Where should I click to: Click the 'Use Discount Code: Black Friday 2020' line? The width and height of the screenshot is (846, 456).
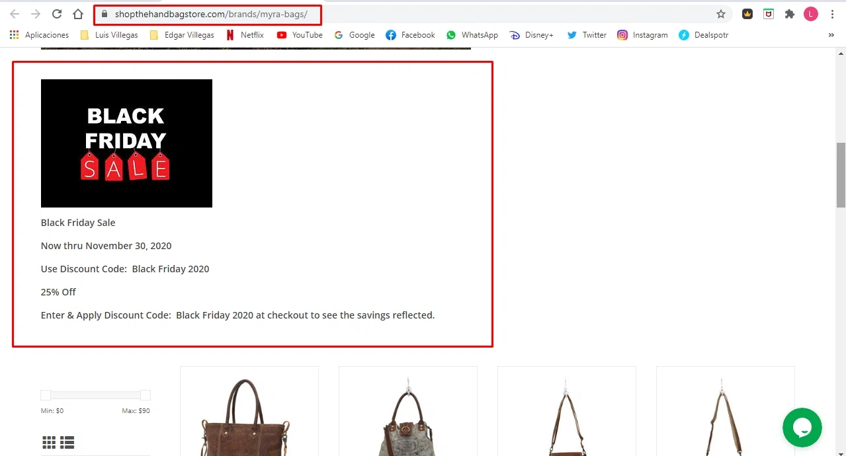[125, 269]
